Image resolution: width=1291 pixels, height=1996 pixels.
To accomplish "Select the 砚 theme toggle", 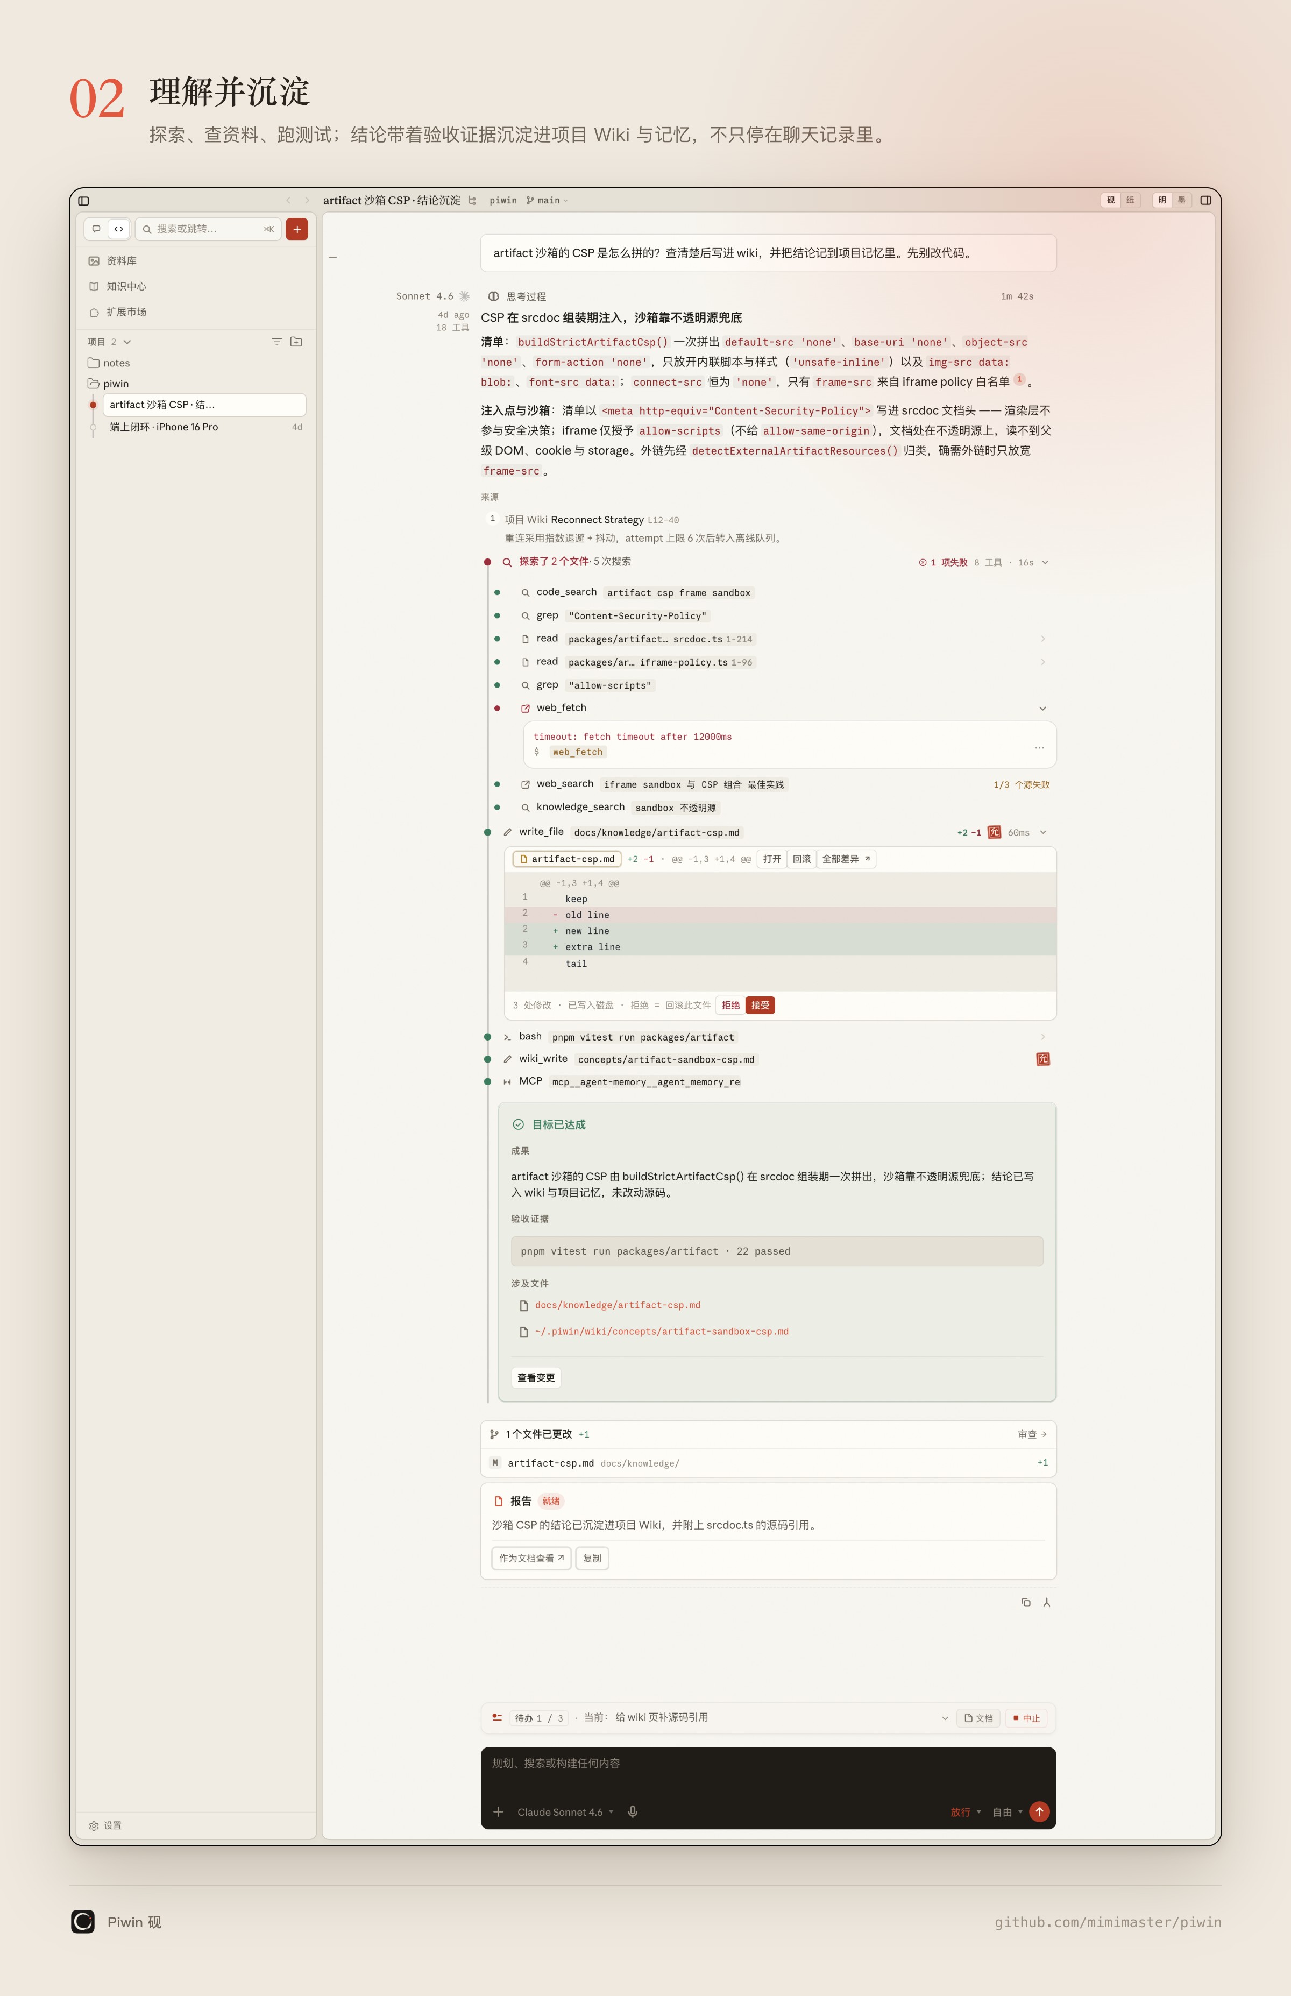I will pos(1111,200).
